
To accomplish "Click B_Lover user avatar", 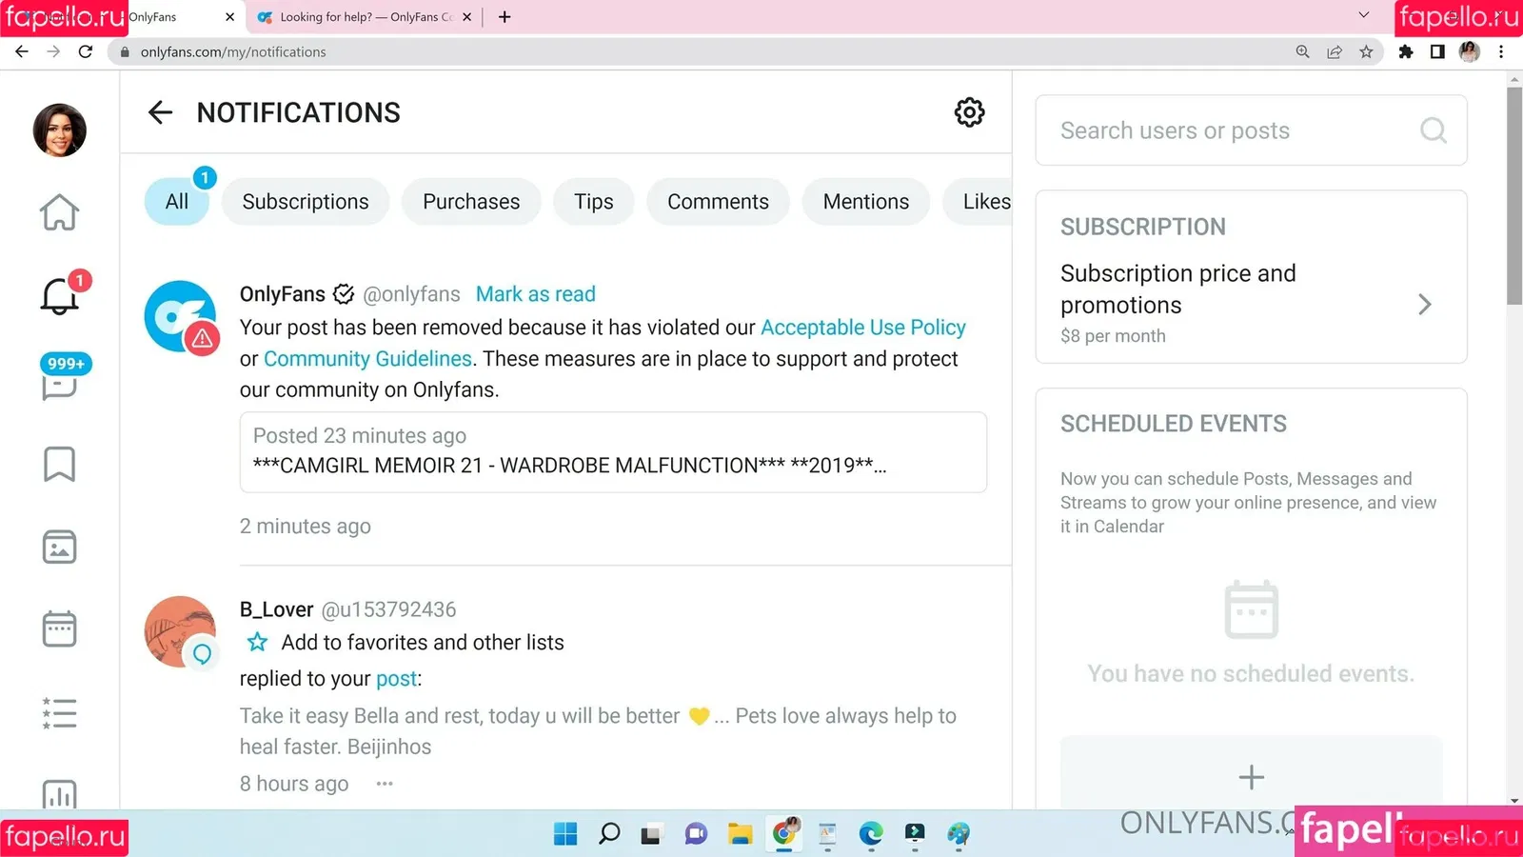I will 181,632.
